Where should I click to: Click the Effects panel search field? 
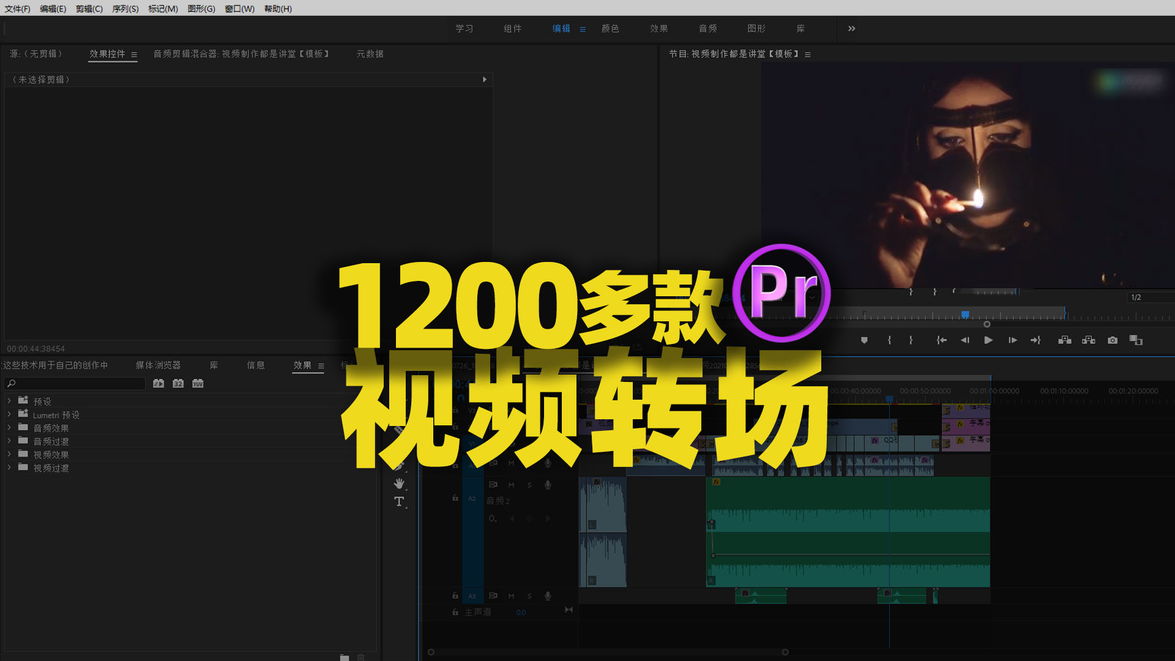click(x=75, y=384)
